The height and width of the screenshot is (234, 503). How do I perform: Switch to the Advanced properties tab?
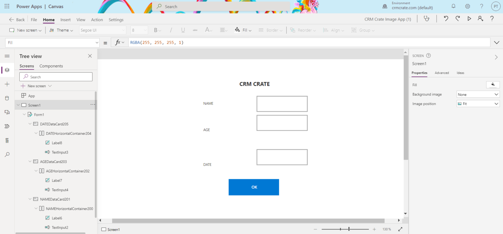442,73
